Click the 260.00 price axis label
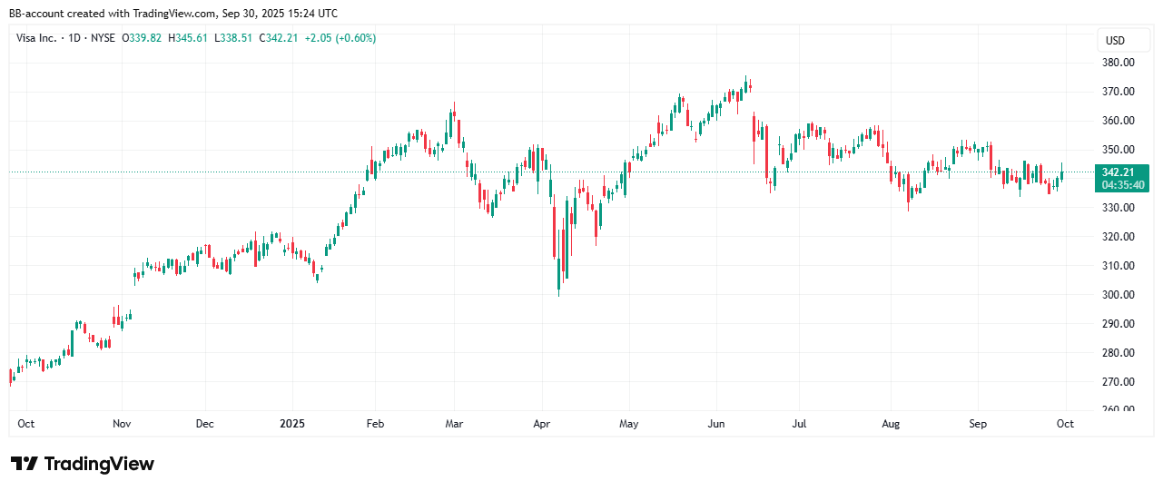This screenshot has width=1163, height=491. [1118, 410]
